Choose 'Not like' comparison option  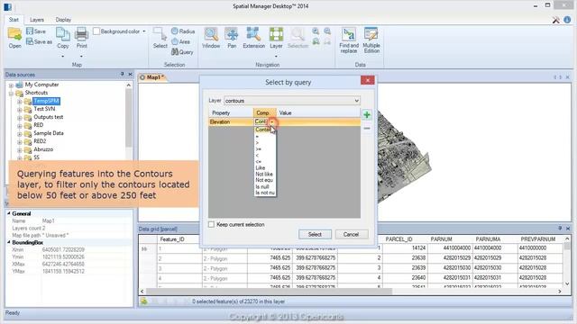point(264,174)
